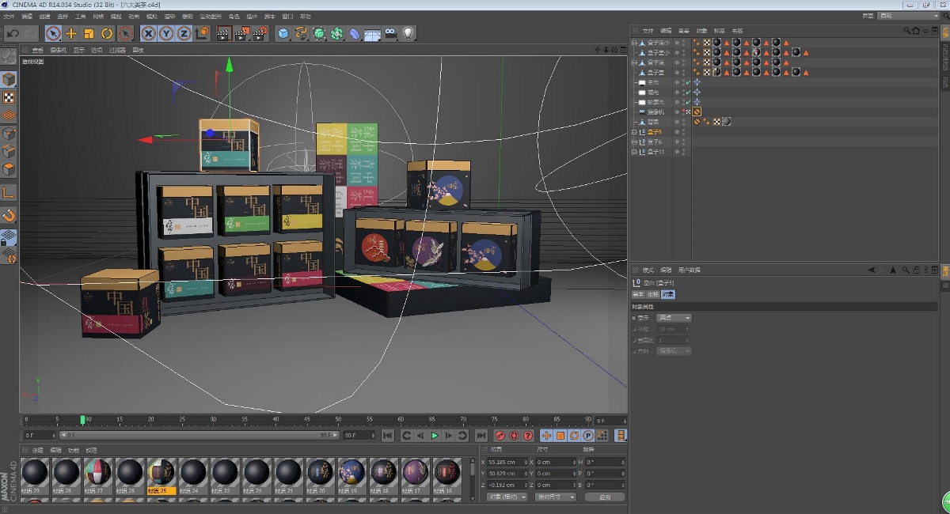Viewport: 950px width, 514px height.
Task: Open the 显示 display type dropdown
Action: pyautogui.click(x=674, y=318)
